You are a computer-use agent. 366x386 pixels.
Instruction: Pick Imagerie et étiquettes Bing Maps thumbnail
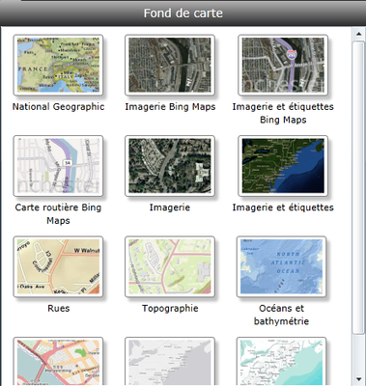pyautogui.click(x=283, y=66)
